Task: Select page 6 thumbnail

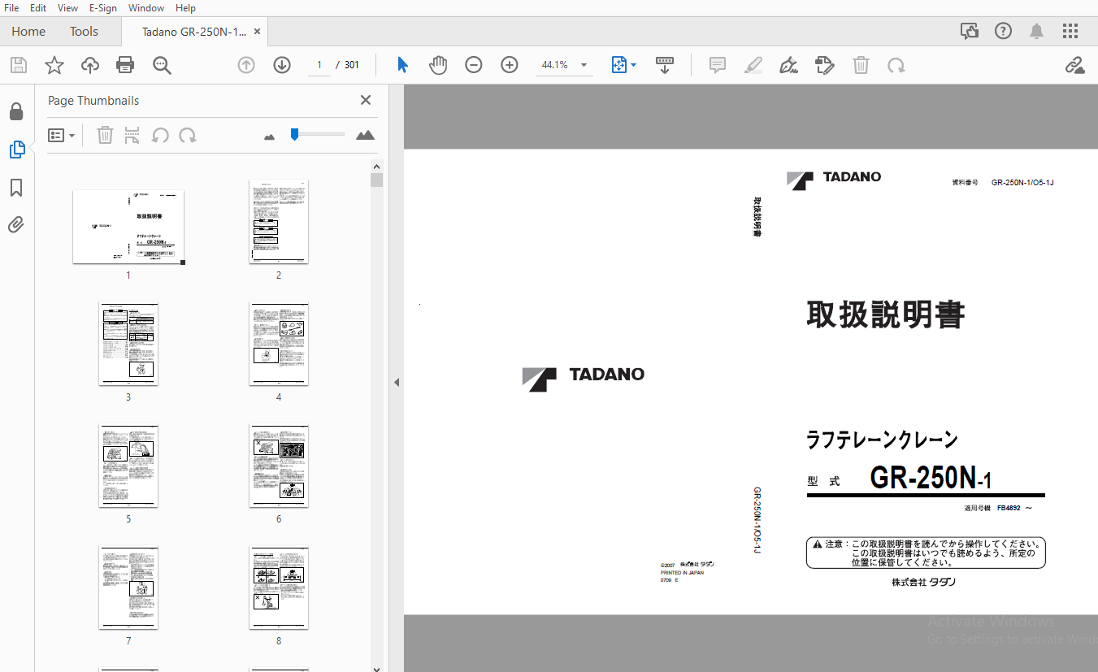Action: point(279,466)
